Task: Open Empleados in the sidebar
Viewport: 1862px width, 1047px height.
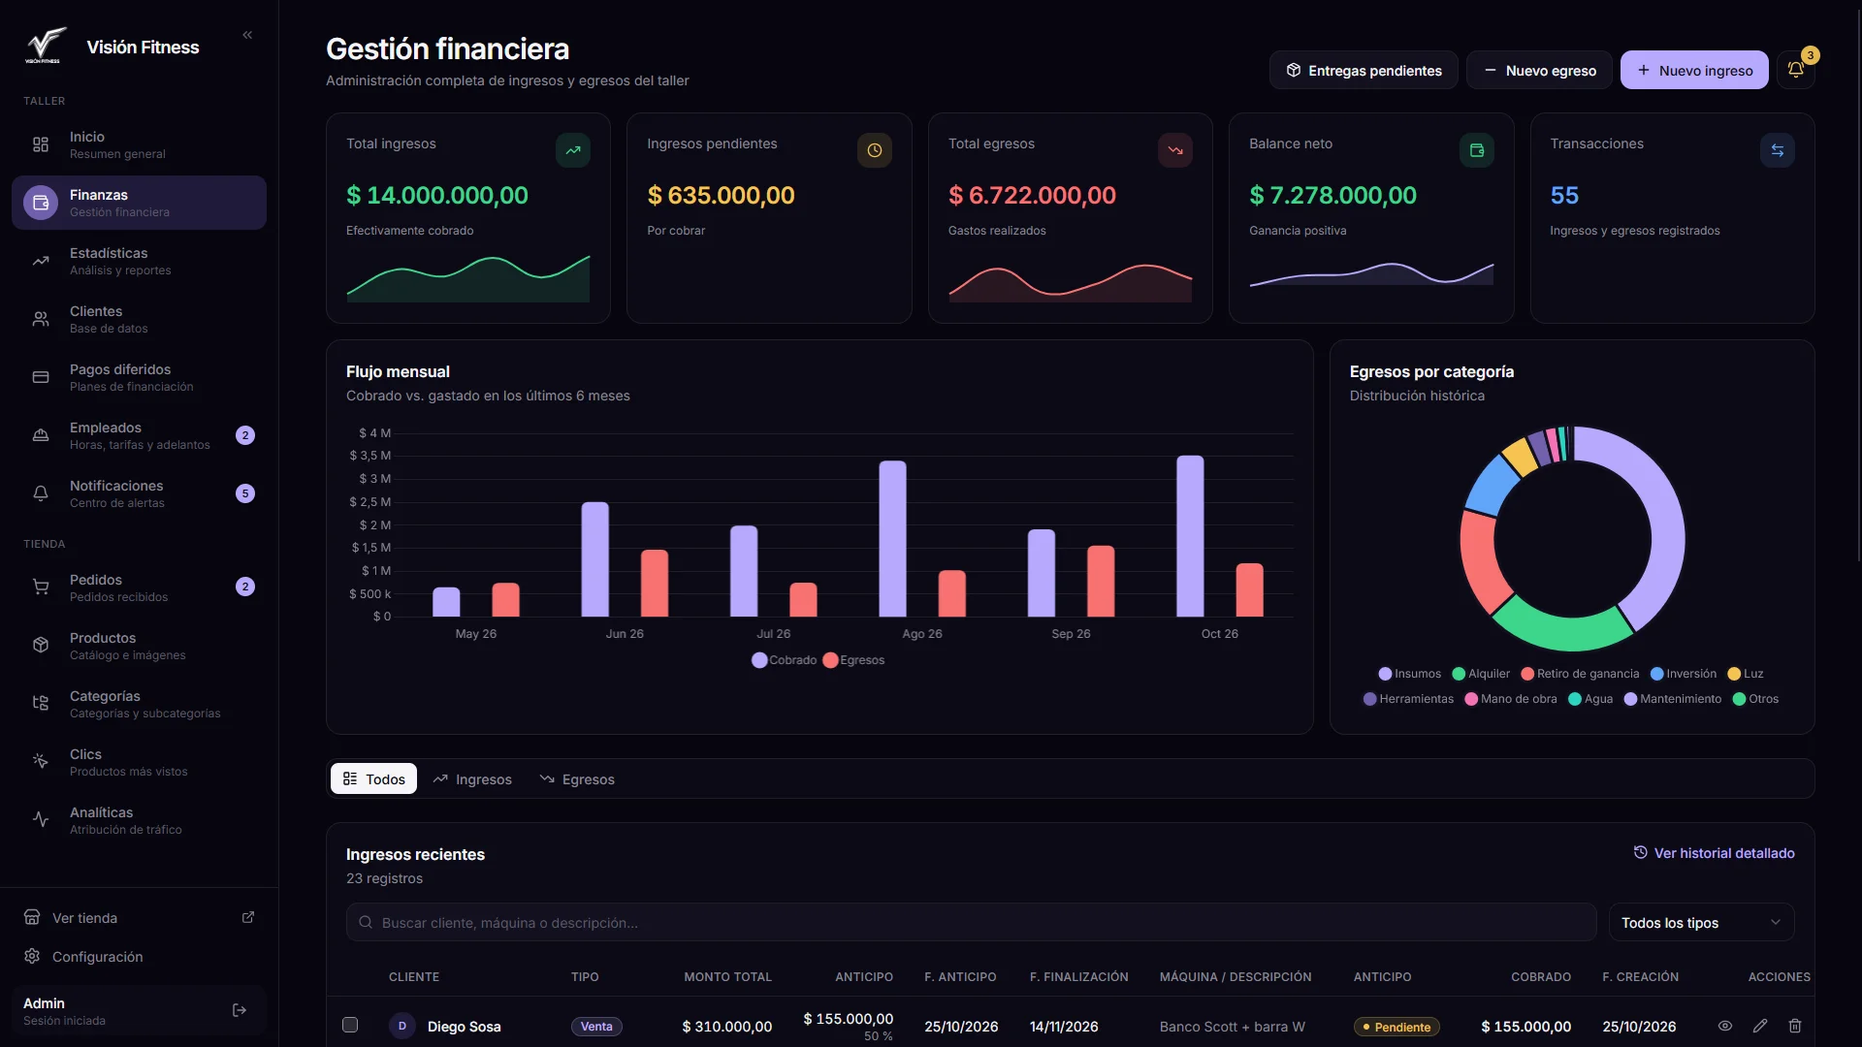Action: (139, 435)
